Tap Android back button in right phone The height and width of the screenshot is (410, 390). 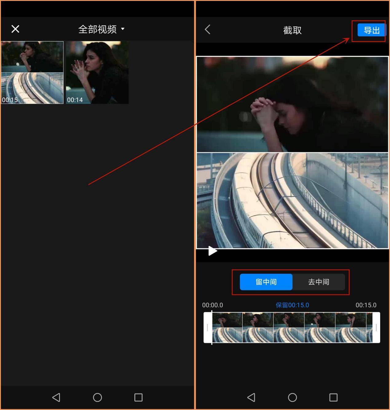point(251,397)
